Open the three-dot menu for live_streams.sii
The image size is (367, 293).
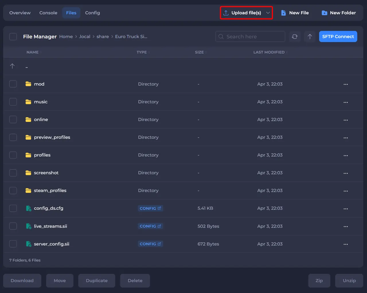point(346,226)
